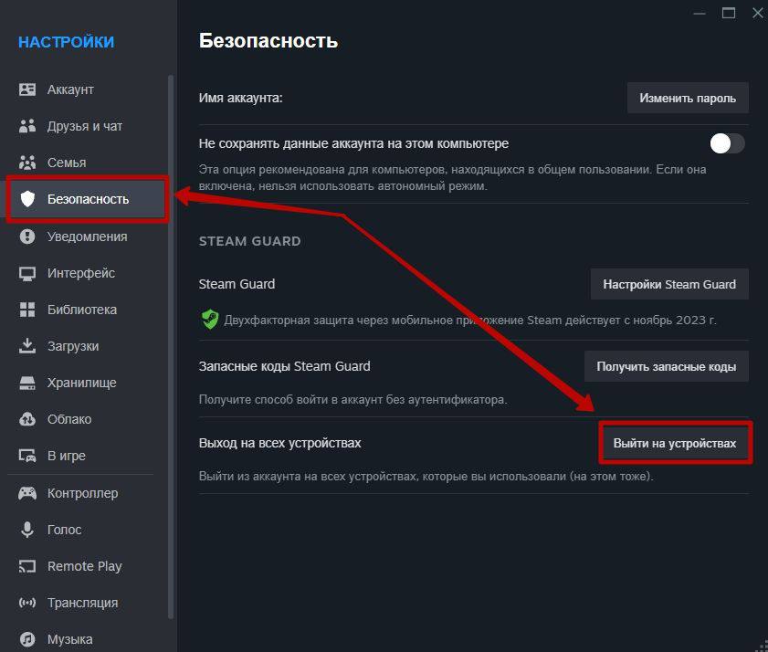Click the Загрузки downloads arrow icon

pos(28,346)
